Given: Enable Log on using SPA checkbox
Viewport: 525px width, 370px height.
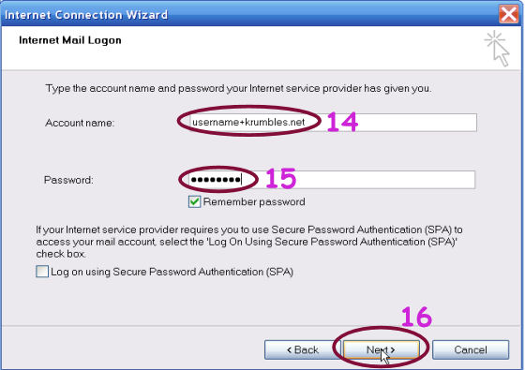Looking at the screenshot, I should pos(42,272).
